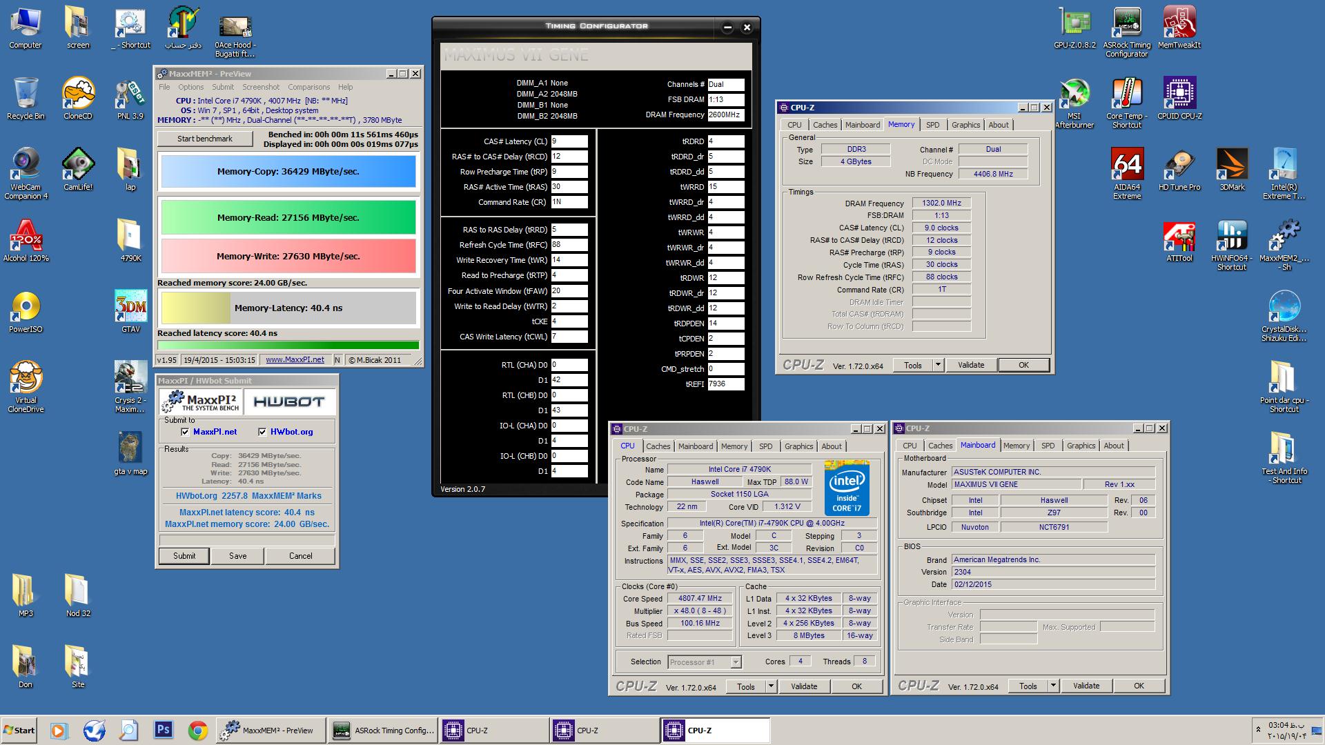
Task: Open Tools dropdown arrow in CPU-Z CPU window
Action: click(x=771, y=686)
